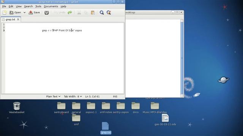Select the gas-30-03-11.ods spreadsheet file
243x136 pixels.
(x=165, y=120)
